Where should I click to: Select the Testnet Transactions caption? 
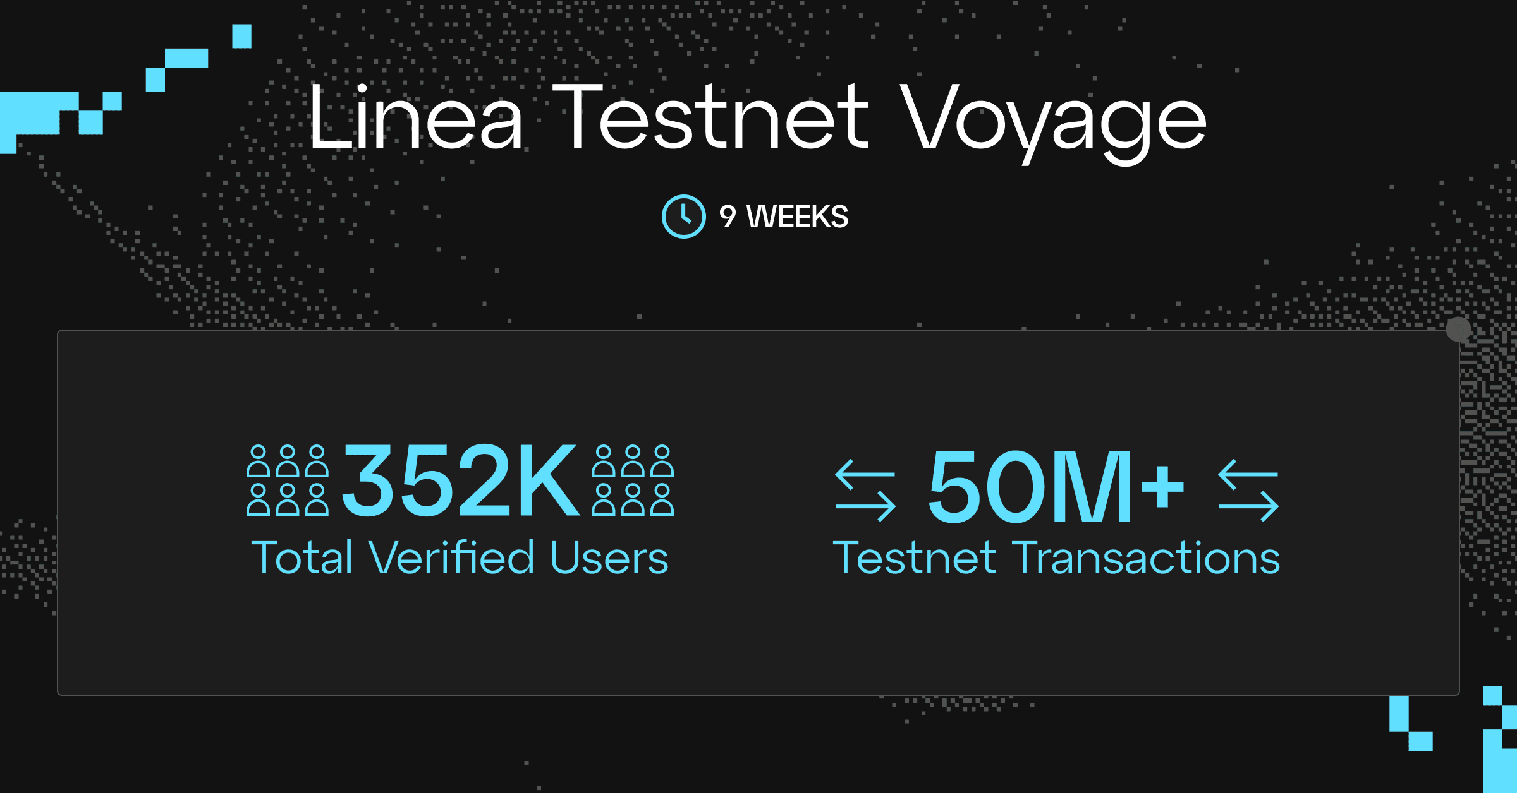click(x=1056, y=558)
